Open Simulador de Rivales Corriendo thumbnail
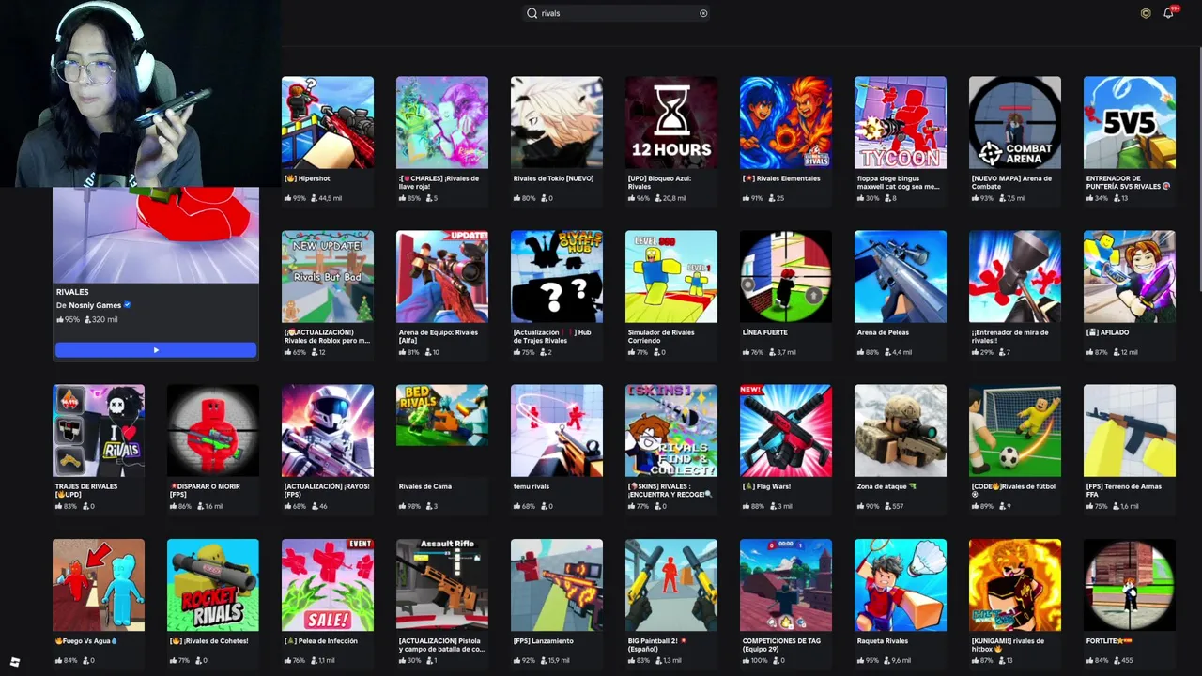 (x=671, y=277)
